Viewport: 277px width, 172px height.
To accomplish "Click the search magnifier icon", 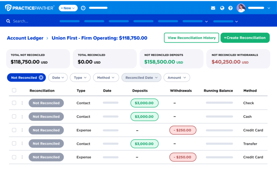I will point(8,21).
